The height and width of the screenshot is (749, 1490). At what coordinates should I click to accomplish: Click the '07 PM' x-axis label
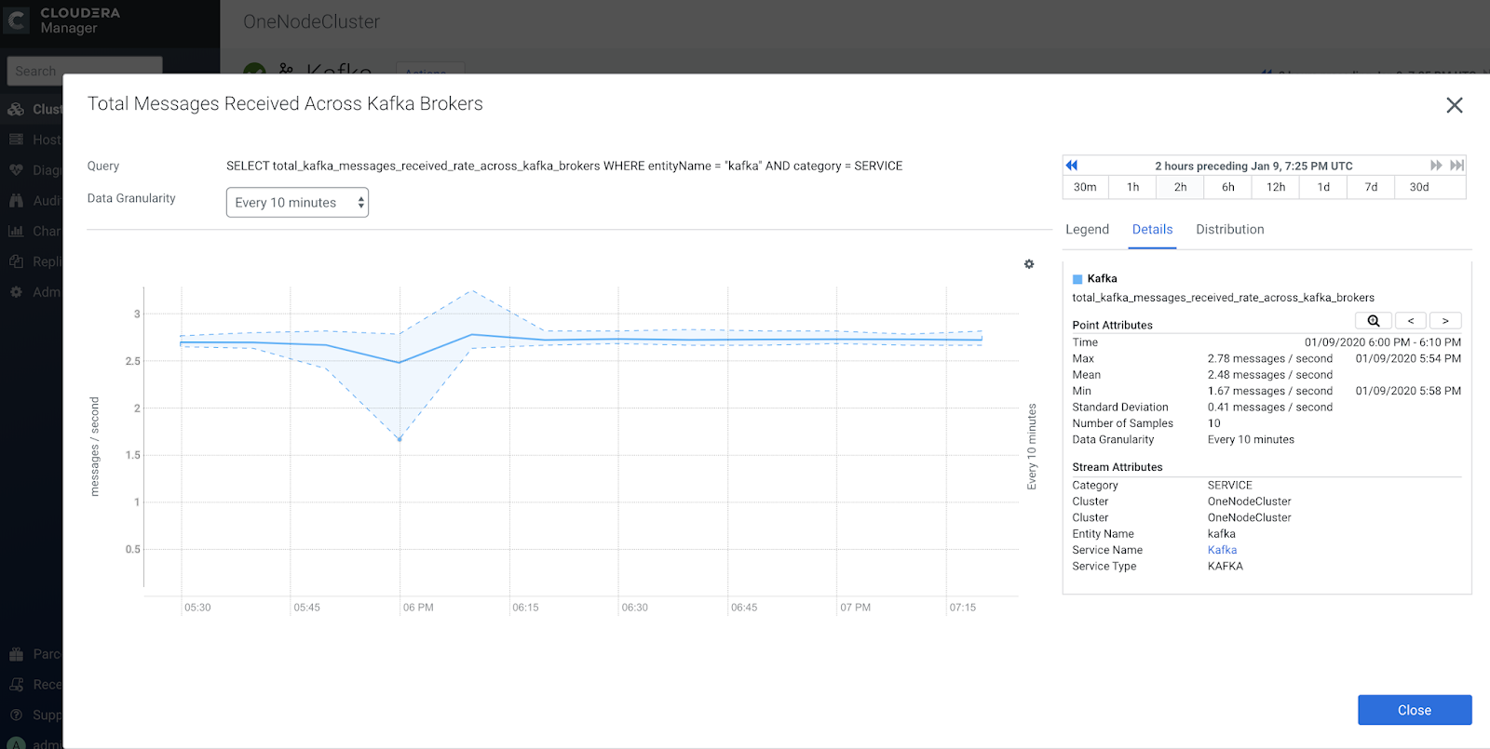856,608
